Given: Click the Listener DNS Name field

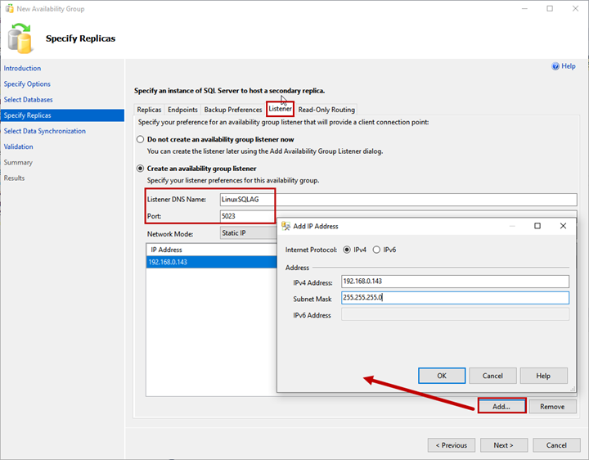Looking at the screenshot, I should pos(398,200).
